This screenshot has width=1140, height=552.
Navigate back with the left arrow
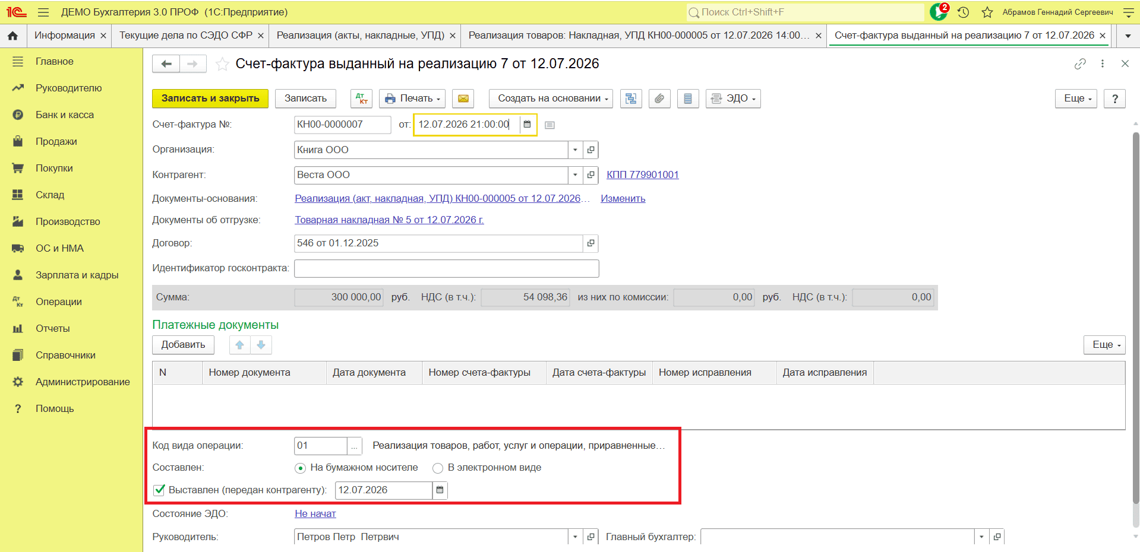click(166, 64)
